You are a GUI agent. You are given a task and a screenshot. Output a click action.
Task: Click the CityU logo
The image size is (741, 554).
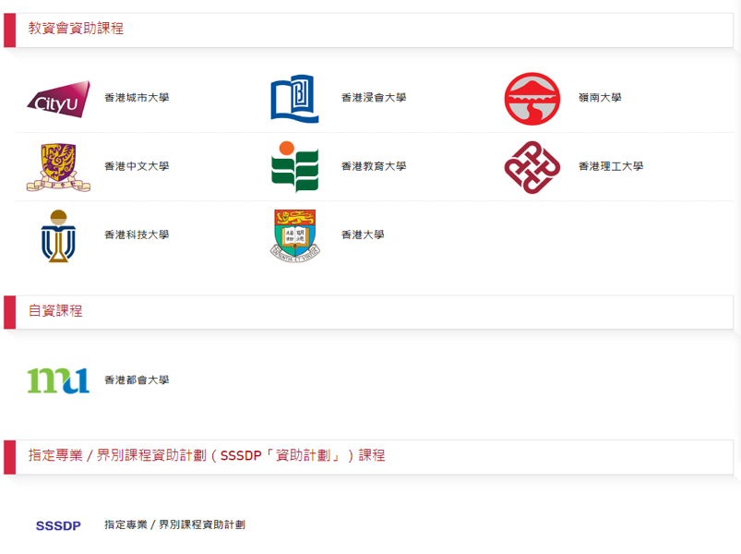(x=58, y=99)
